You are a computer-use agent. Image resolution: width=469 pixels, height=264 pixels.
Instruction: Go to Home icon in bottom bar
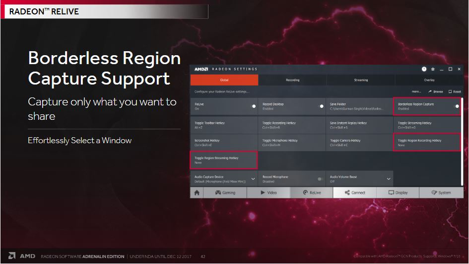[197, 193]
